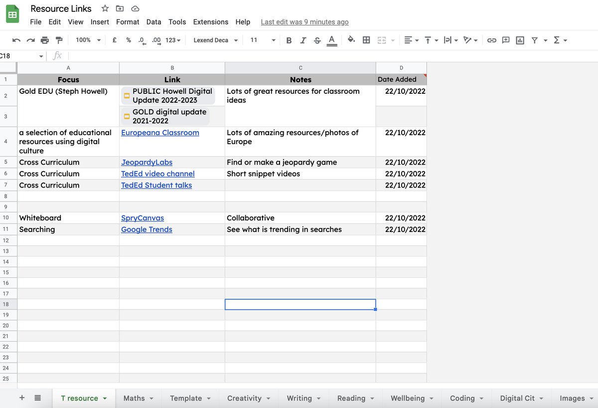
Task: Open the Insert menu
Action: click(100, 22)
